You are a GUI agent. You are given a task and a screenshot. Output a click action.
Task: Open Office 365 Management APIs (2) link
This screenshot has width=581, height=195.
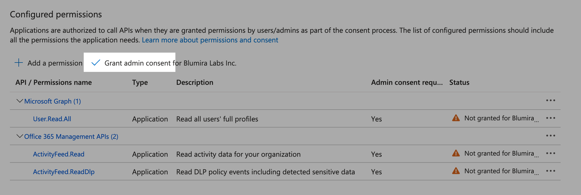click(x=71, y=137)
